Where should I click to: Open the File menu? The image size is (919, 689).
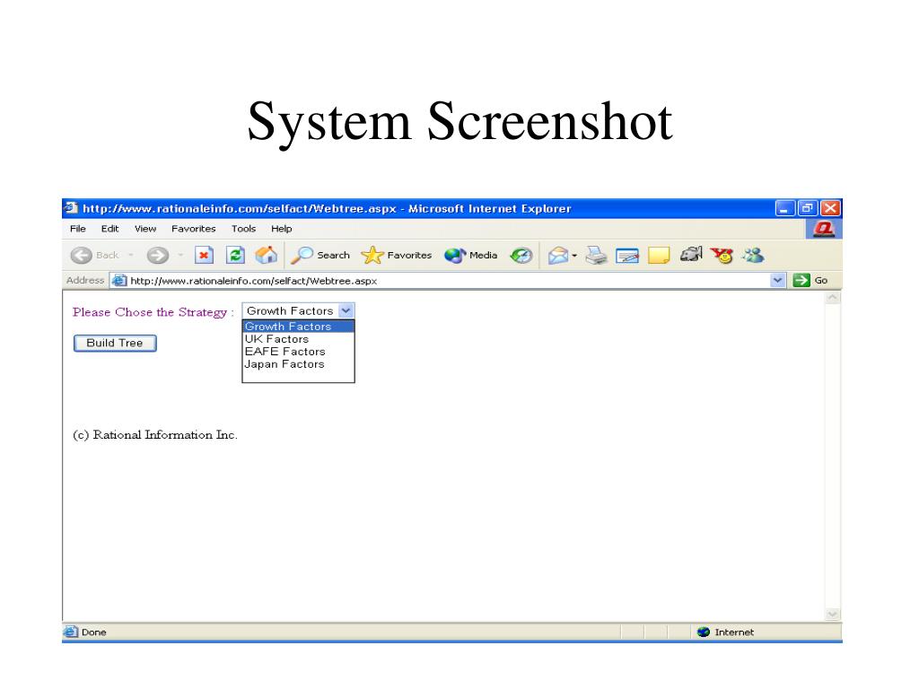[77, 229]
